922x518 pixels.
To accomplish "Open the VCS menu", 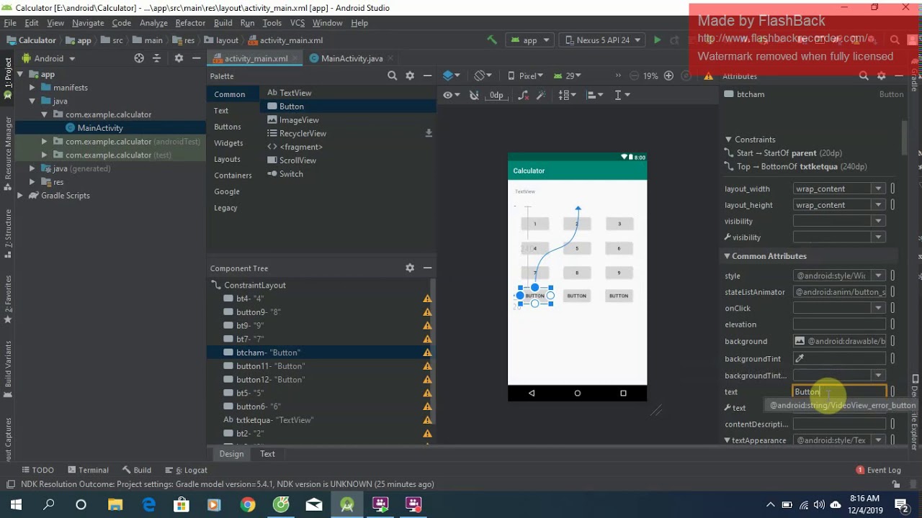I will point(297,23).
